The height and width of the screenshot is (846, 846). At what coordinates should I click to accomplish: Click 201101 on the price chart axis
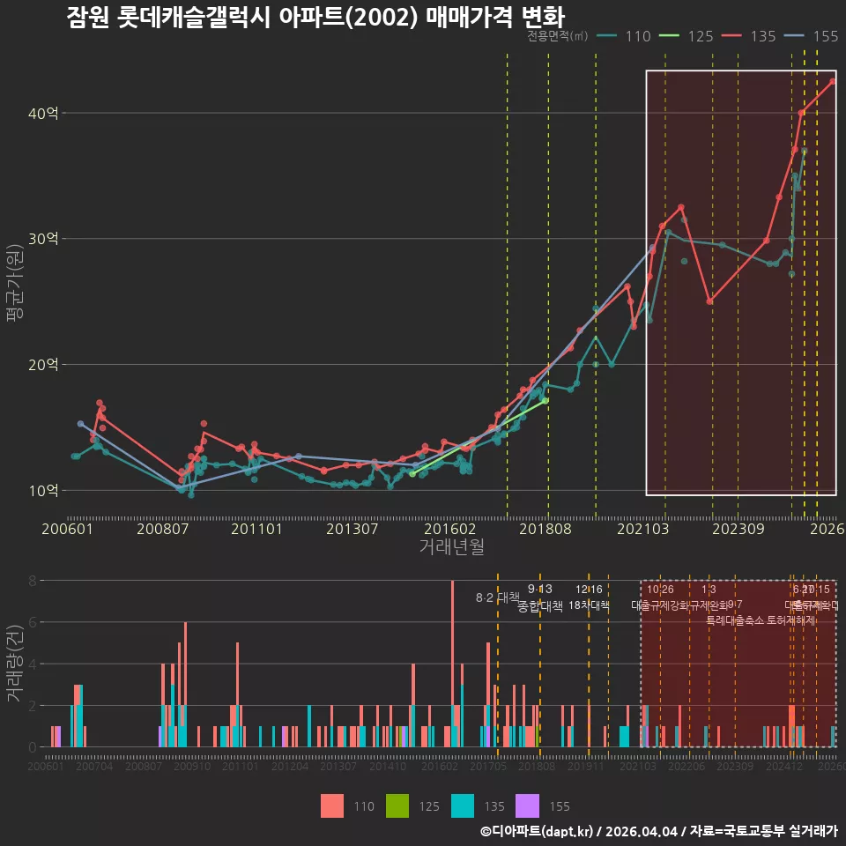click(256, 529)
